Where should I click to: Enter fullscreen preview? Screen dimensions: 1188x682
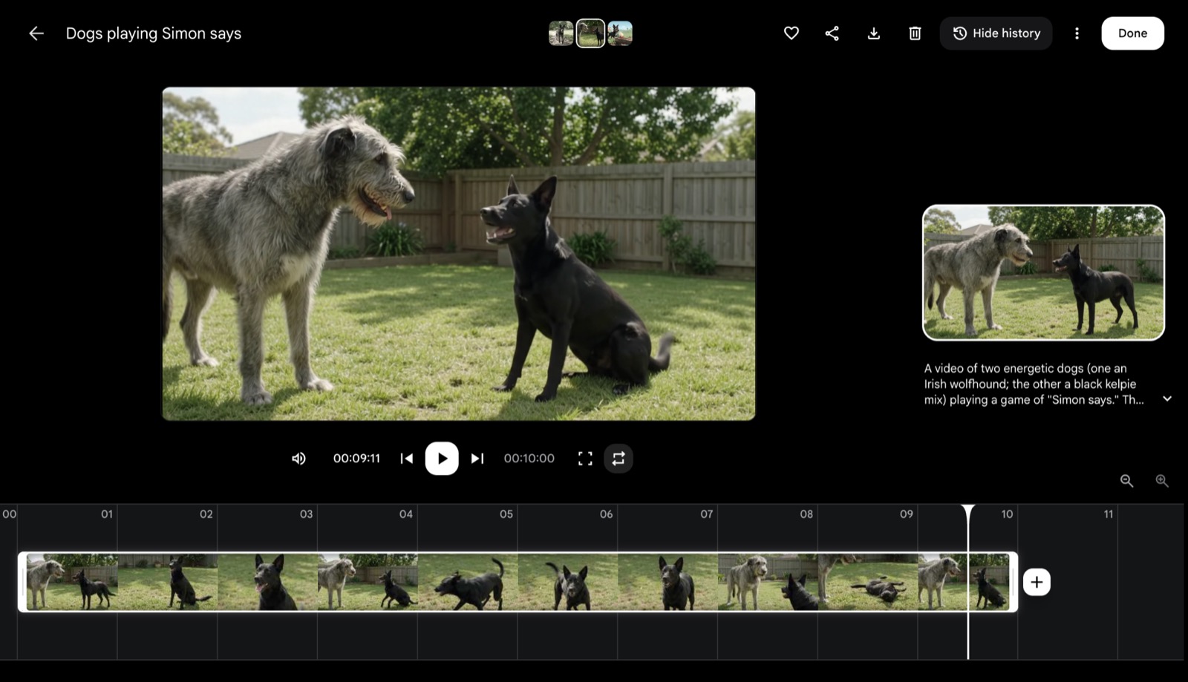(x=585, y=459)
